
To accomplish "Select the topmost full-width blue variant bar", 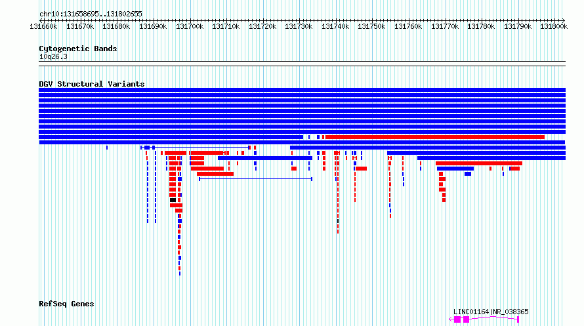I will point(302,90).
